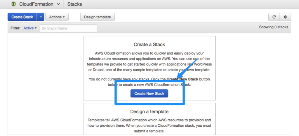Open the settings gear icon

point(285,17)
